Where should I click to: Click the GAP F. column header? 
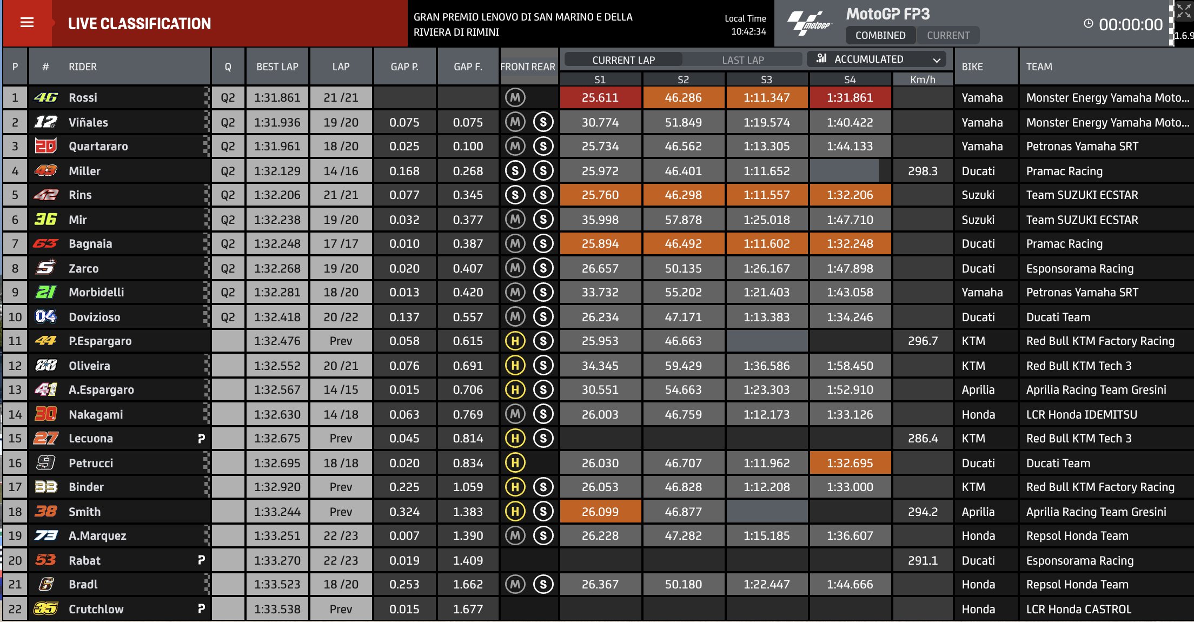coord(468,67)
